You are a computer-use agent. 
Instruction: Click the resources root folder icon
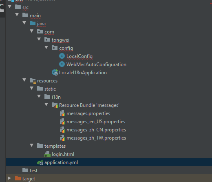click(33, 81)
